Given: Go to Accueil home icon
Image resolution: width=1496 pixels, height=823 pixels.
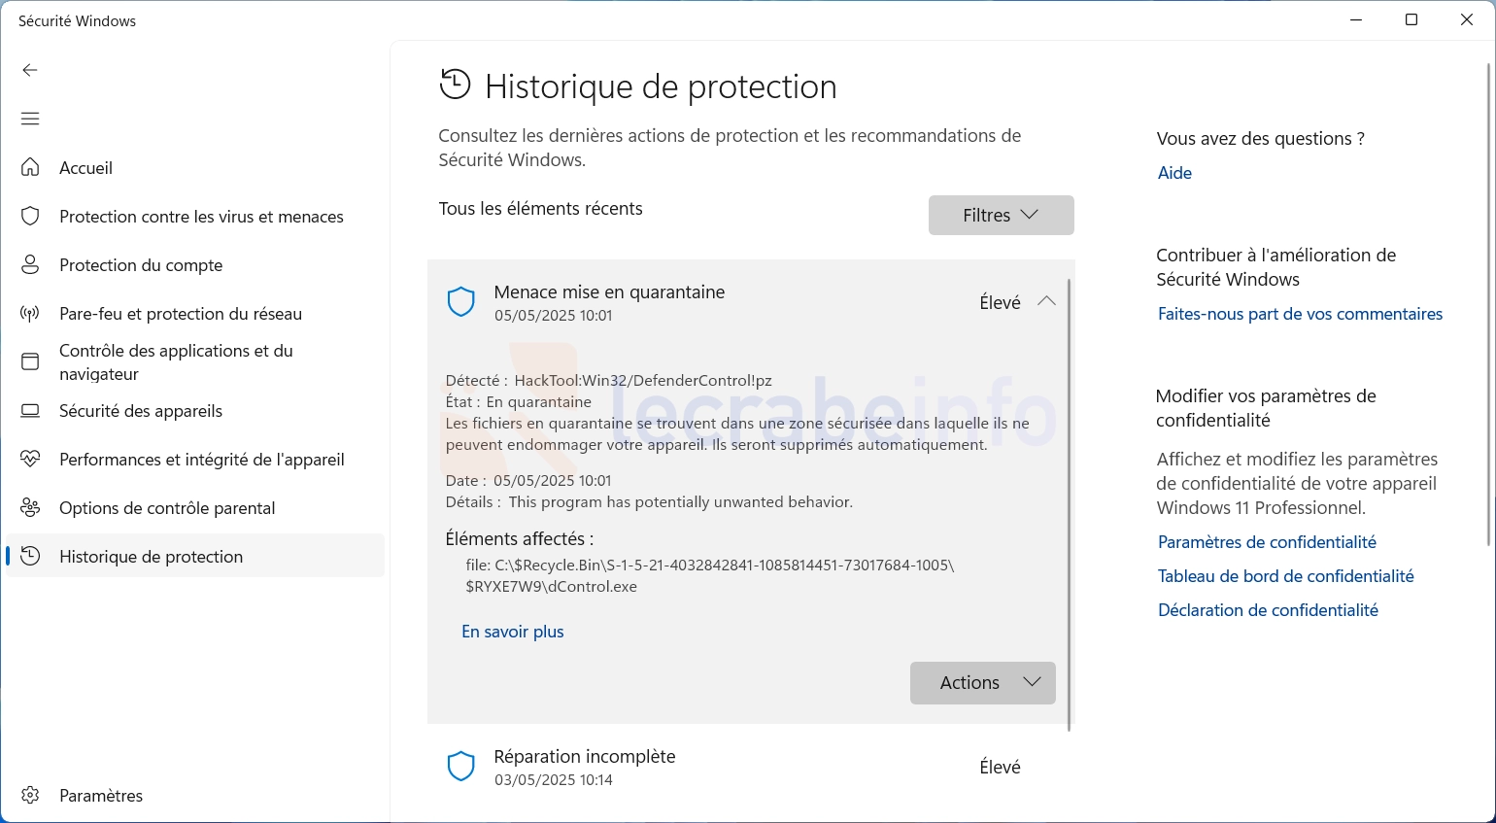Looking at the screenshot, I should (30, 167).
